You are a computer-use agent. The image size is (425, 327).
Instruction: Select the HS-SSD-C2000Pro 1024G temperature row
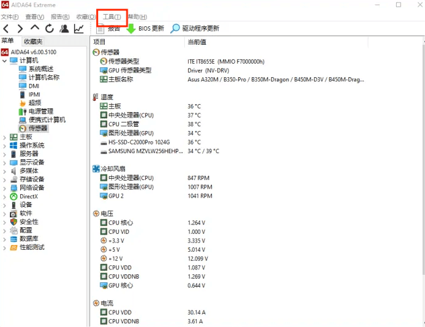(x=151, y=142)
